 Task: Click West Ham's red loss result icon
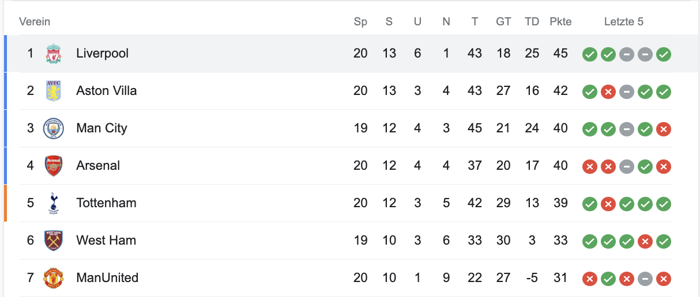645,242
